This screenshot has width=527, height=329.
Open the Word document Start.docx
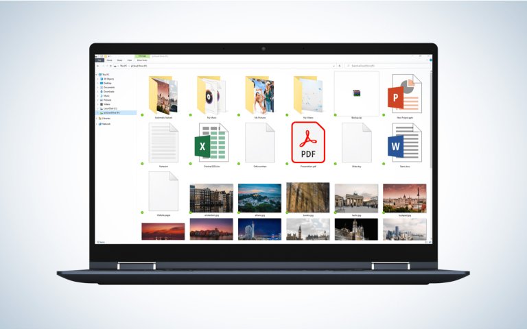coord(403,143)
